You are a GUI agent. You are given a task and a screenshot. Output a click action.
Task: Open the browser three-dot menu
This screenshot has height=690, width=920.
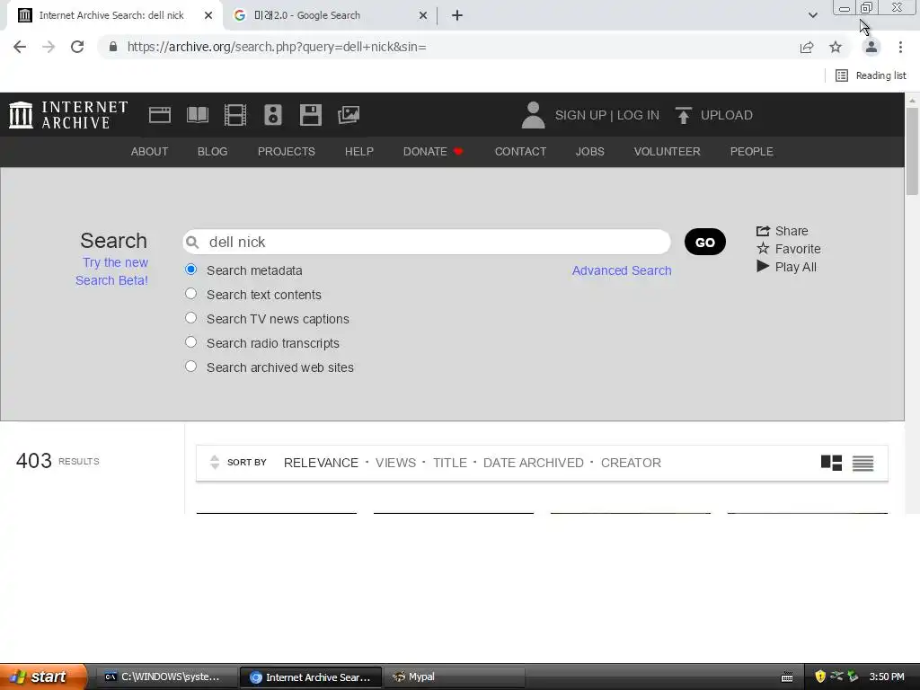tap(900, 47)
